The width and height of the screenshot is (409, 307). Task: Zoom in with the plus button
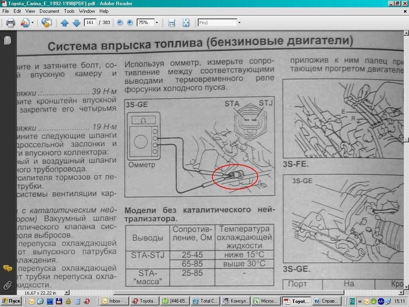[130, 23]
